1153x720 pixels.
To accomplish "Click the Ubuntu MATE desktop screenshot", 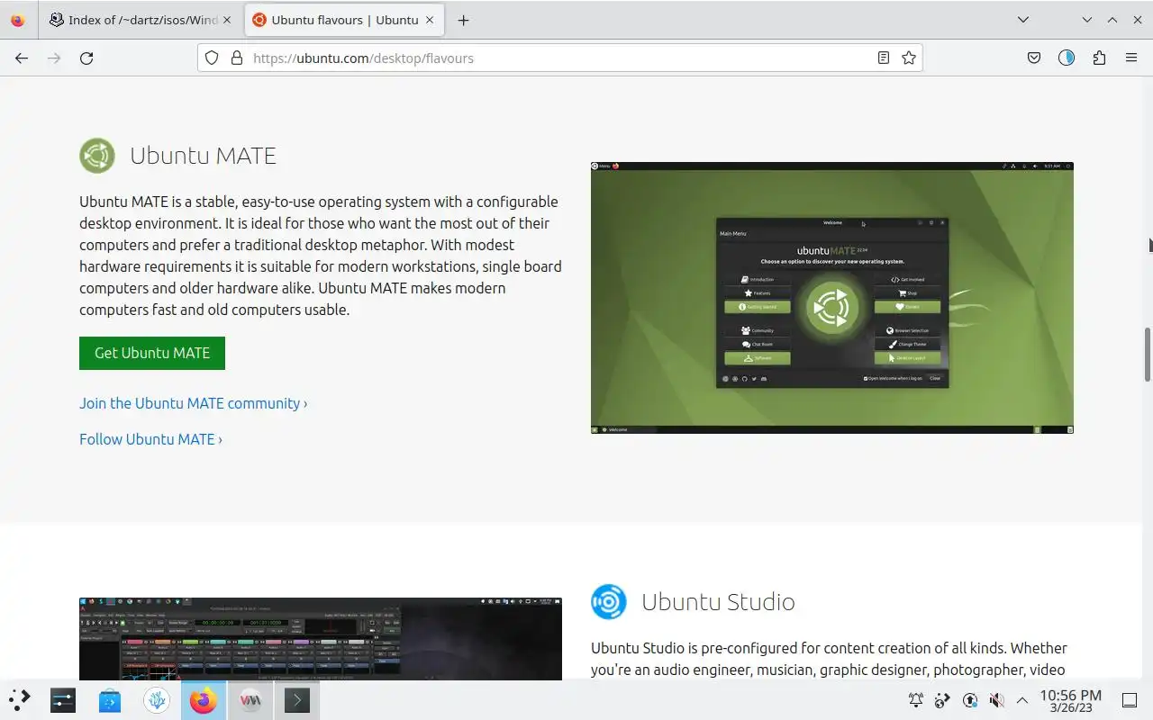I will coord(832,298).
